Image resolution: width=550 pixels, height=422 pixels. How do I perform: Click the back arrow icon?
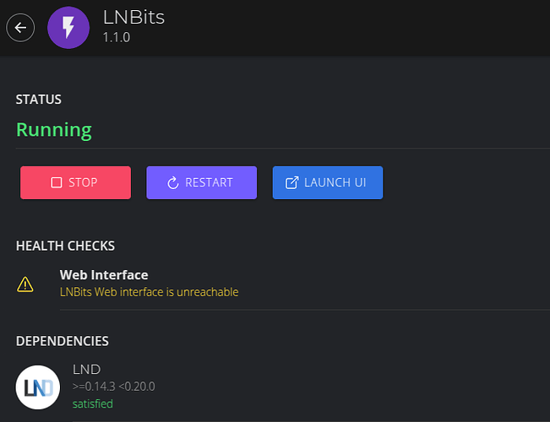[20, 28]
